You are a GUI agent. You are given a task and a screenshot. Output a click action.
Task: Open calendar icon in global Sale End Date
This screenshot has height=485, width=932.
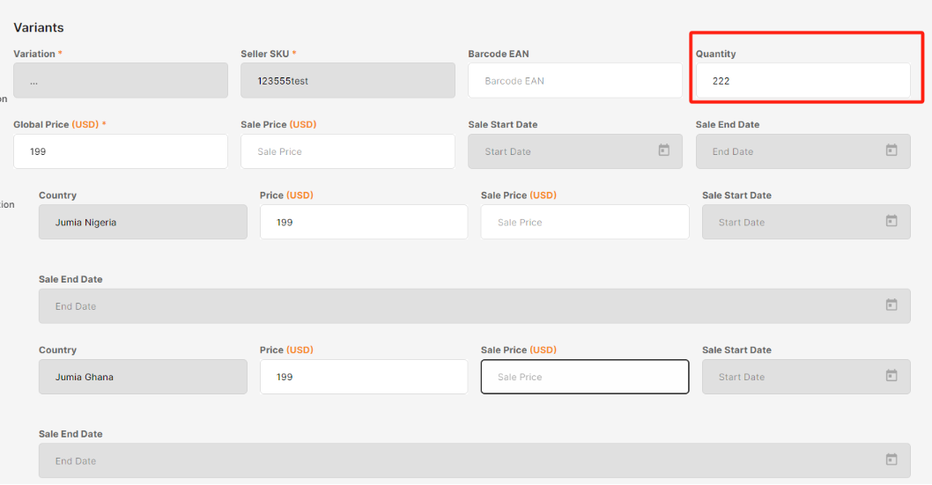(x=891, y=151)
